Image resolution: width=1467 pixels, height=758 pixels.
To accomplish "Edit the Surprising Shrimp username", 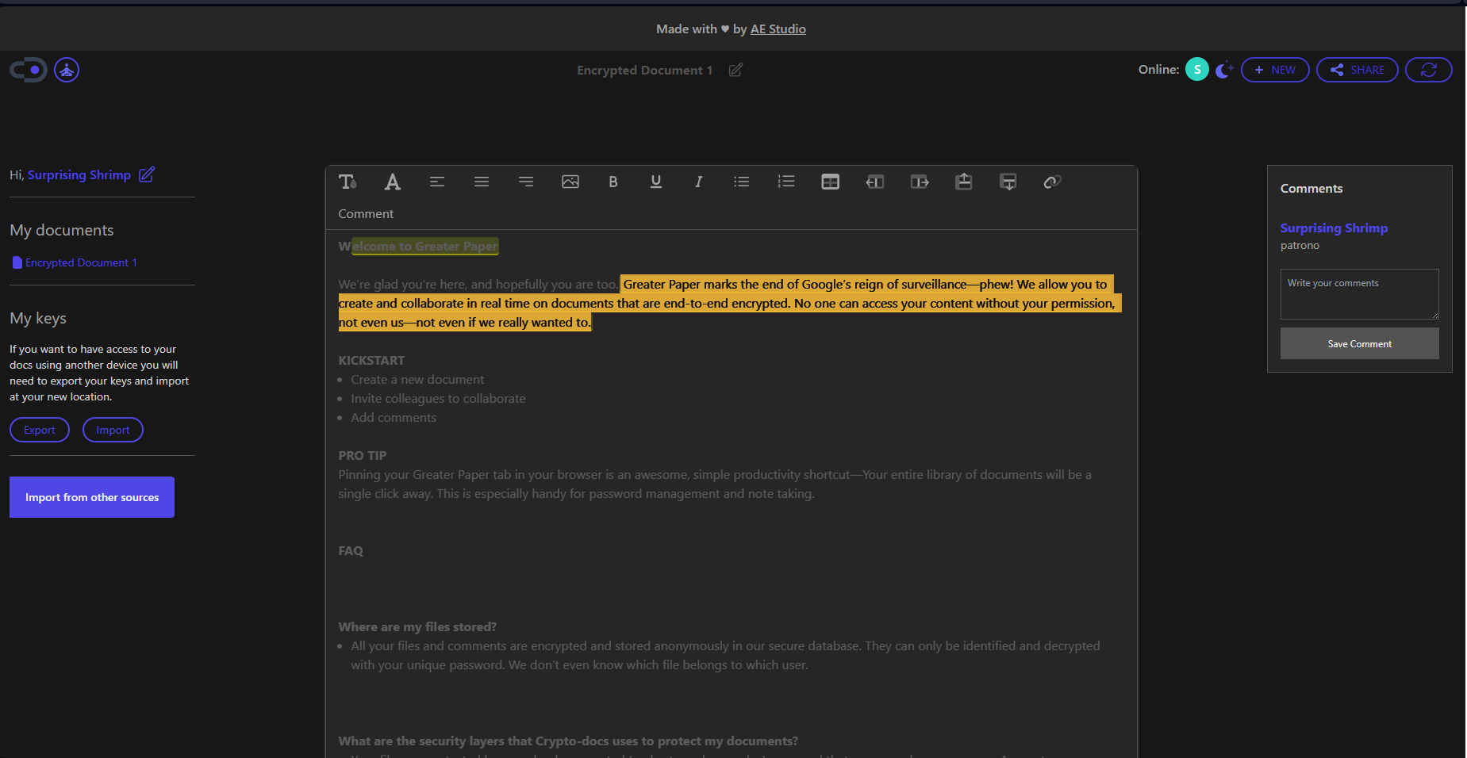I will [x=147, y=174].
